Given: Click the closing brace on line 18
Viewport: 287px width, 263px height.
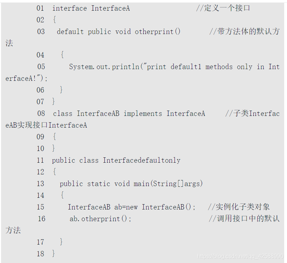Looking at the screenshot, I should pos(53,253).
